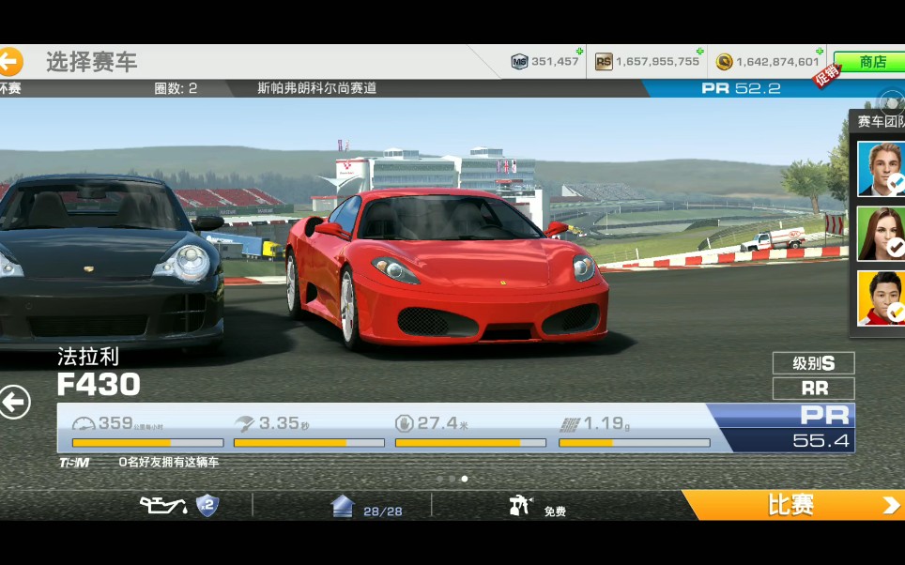Tap the 赛车团队 crew panel header
The width and height of the screenshot is (905, 565).
[879, 121]
